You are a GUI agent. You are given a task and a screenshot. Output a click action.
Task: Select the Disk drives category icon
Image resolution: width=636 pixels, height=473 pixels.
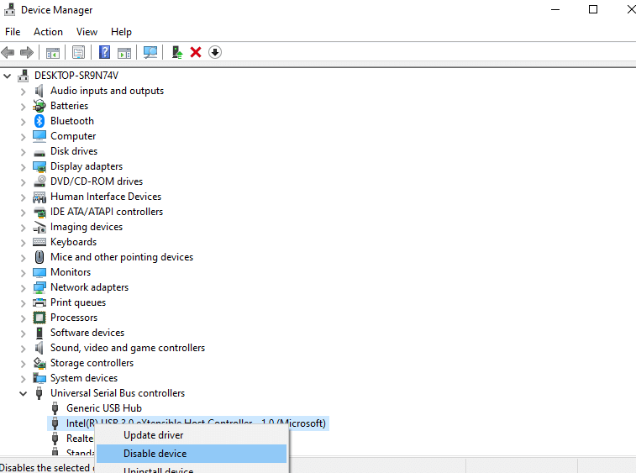pyautogui.click(x=39, y=153)
